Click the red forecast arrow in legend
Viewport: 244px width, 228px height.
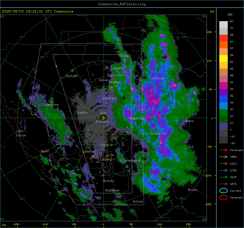click(223, 150)
